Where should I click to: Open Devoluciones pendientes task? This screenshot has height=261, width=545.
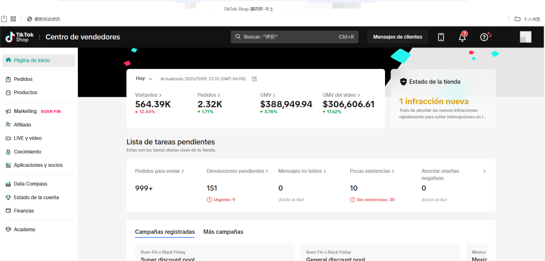pos(237,171)
